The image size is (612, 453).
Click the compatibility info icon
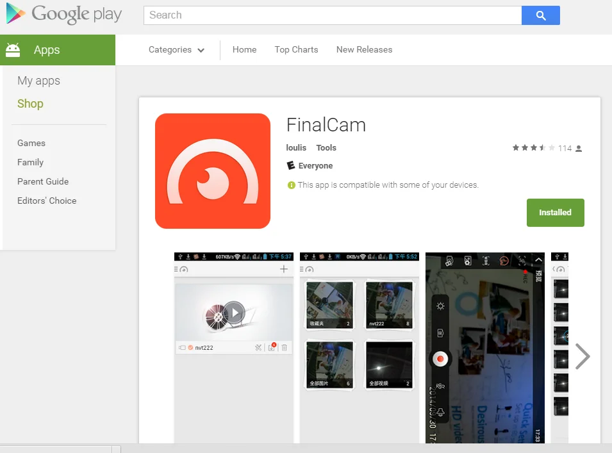click(291, 185)
